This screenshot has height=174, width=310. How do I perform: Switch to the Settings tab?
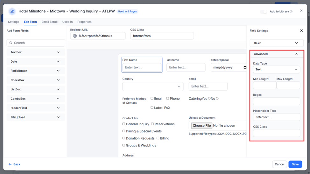coord(13,22)
